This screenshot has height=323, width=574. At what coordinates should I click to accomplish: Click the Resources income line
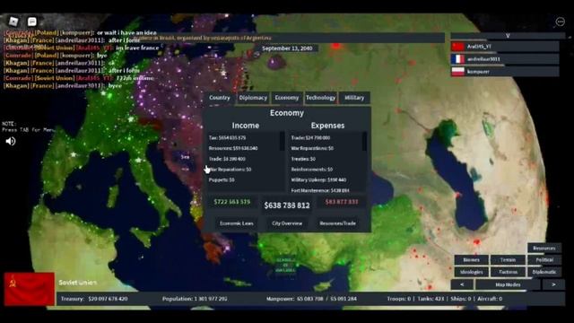(x=233, y=148)
